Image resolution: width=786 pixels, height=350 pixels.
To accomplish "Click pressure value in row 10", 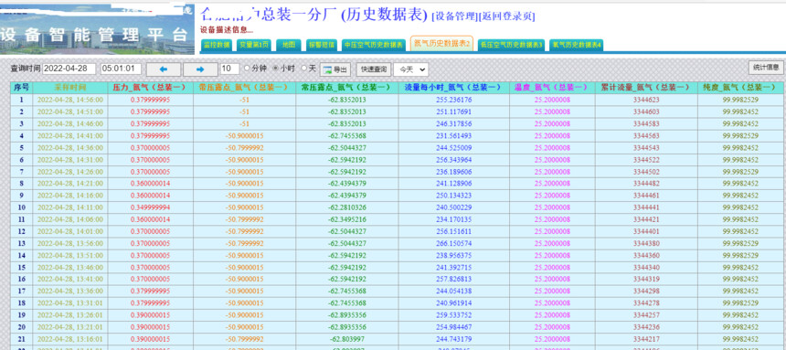I will pyautogui.click(x=151, y=207).
